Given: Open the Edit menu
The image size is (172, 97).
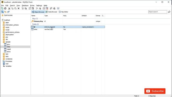Looking at the screenshot, I should (7, 5).
